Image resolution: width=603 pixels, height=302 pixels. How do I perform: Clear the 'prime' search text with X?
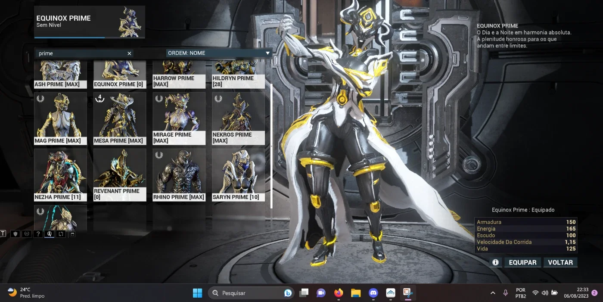[x=129, y=53]
